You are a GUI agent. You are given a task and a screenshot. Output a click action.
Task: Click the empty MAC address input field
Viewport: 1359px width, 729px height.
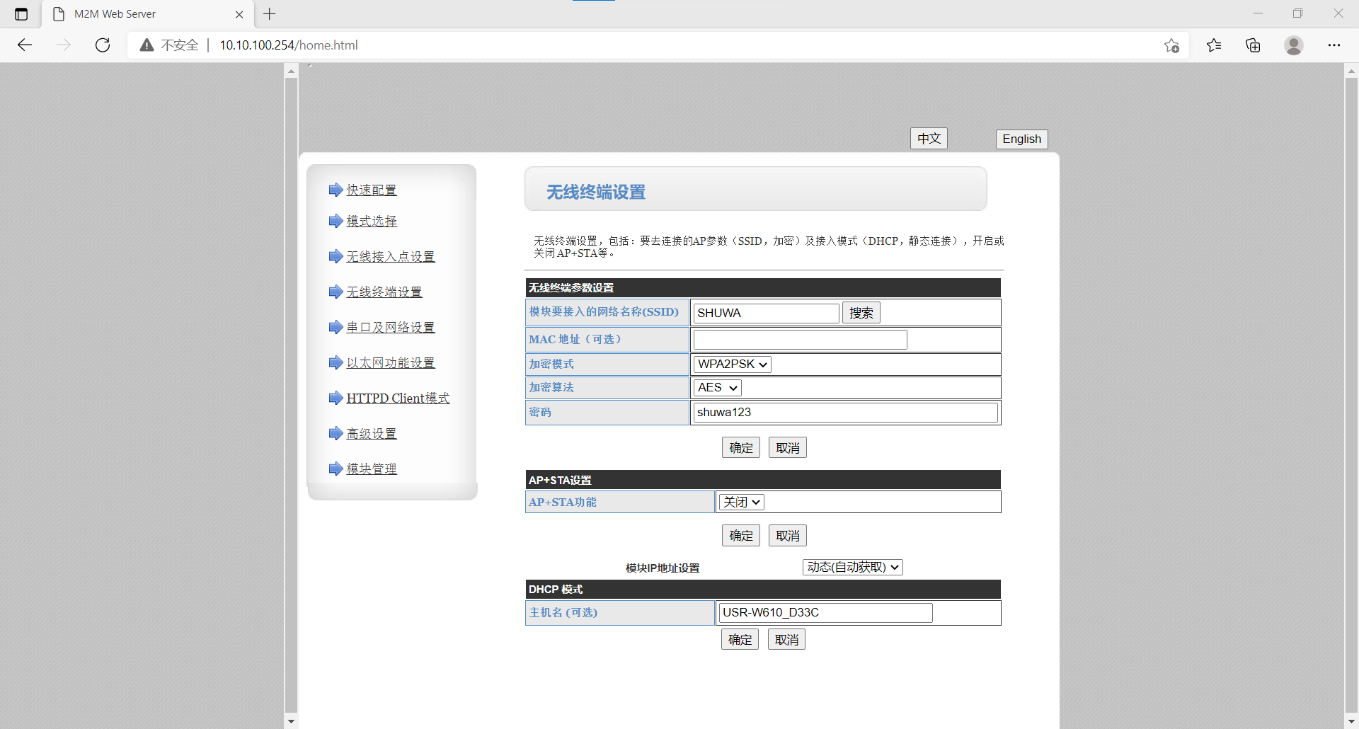tap(800, 340)
